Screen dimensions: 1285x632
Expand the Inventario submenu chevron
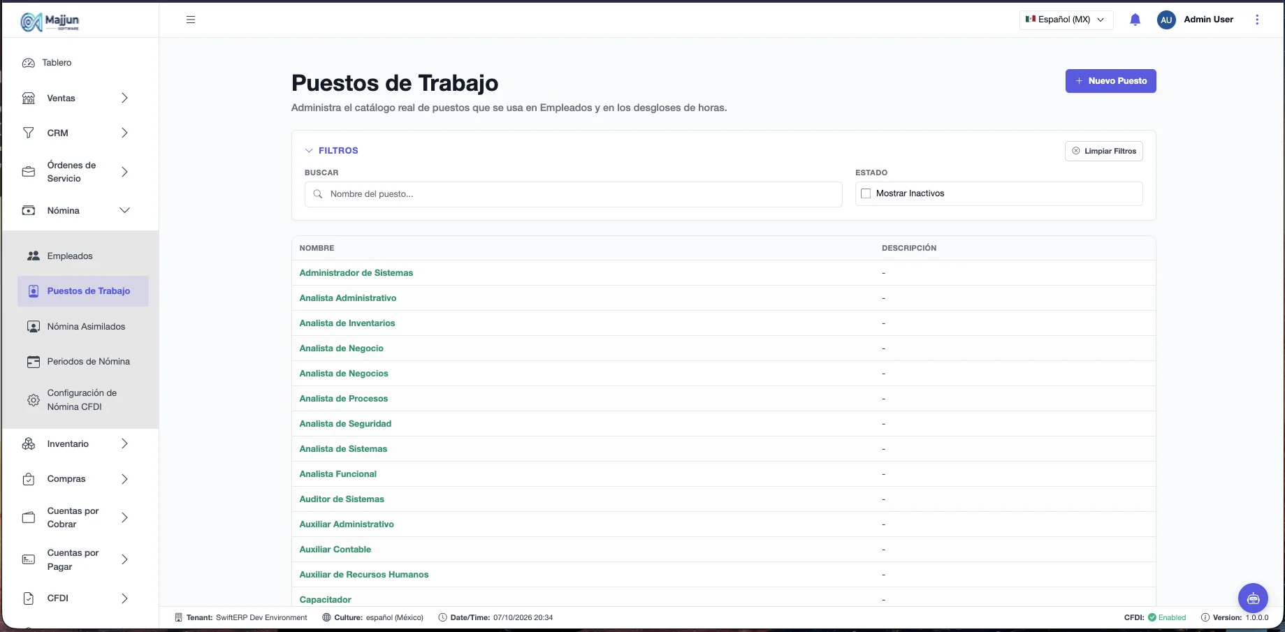pyautogui.click(x=124, y=444)
